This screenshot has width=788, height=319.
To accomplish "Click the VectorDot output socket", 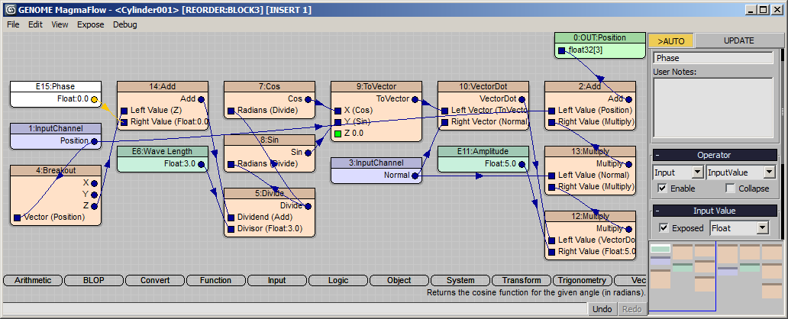I will click(x=522, y=99).
